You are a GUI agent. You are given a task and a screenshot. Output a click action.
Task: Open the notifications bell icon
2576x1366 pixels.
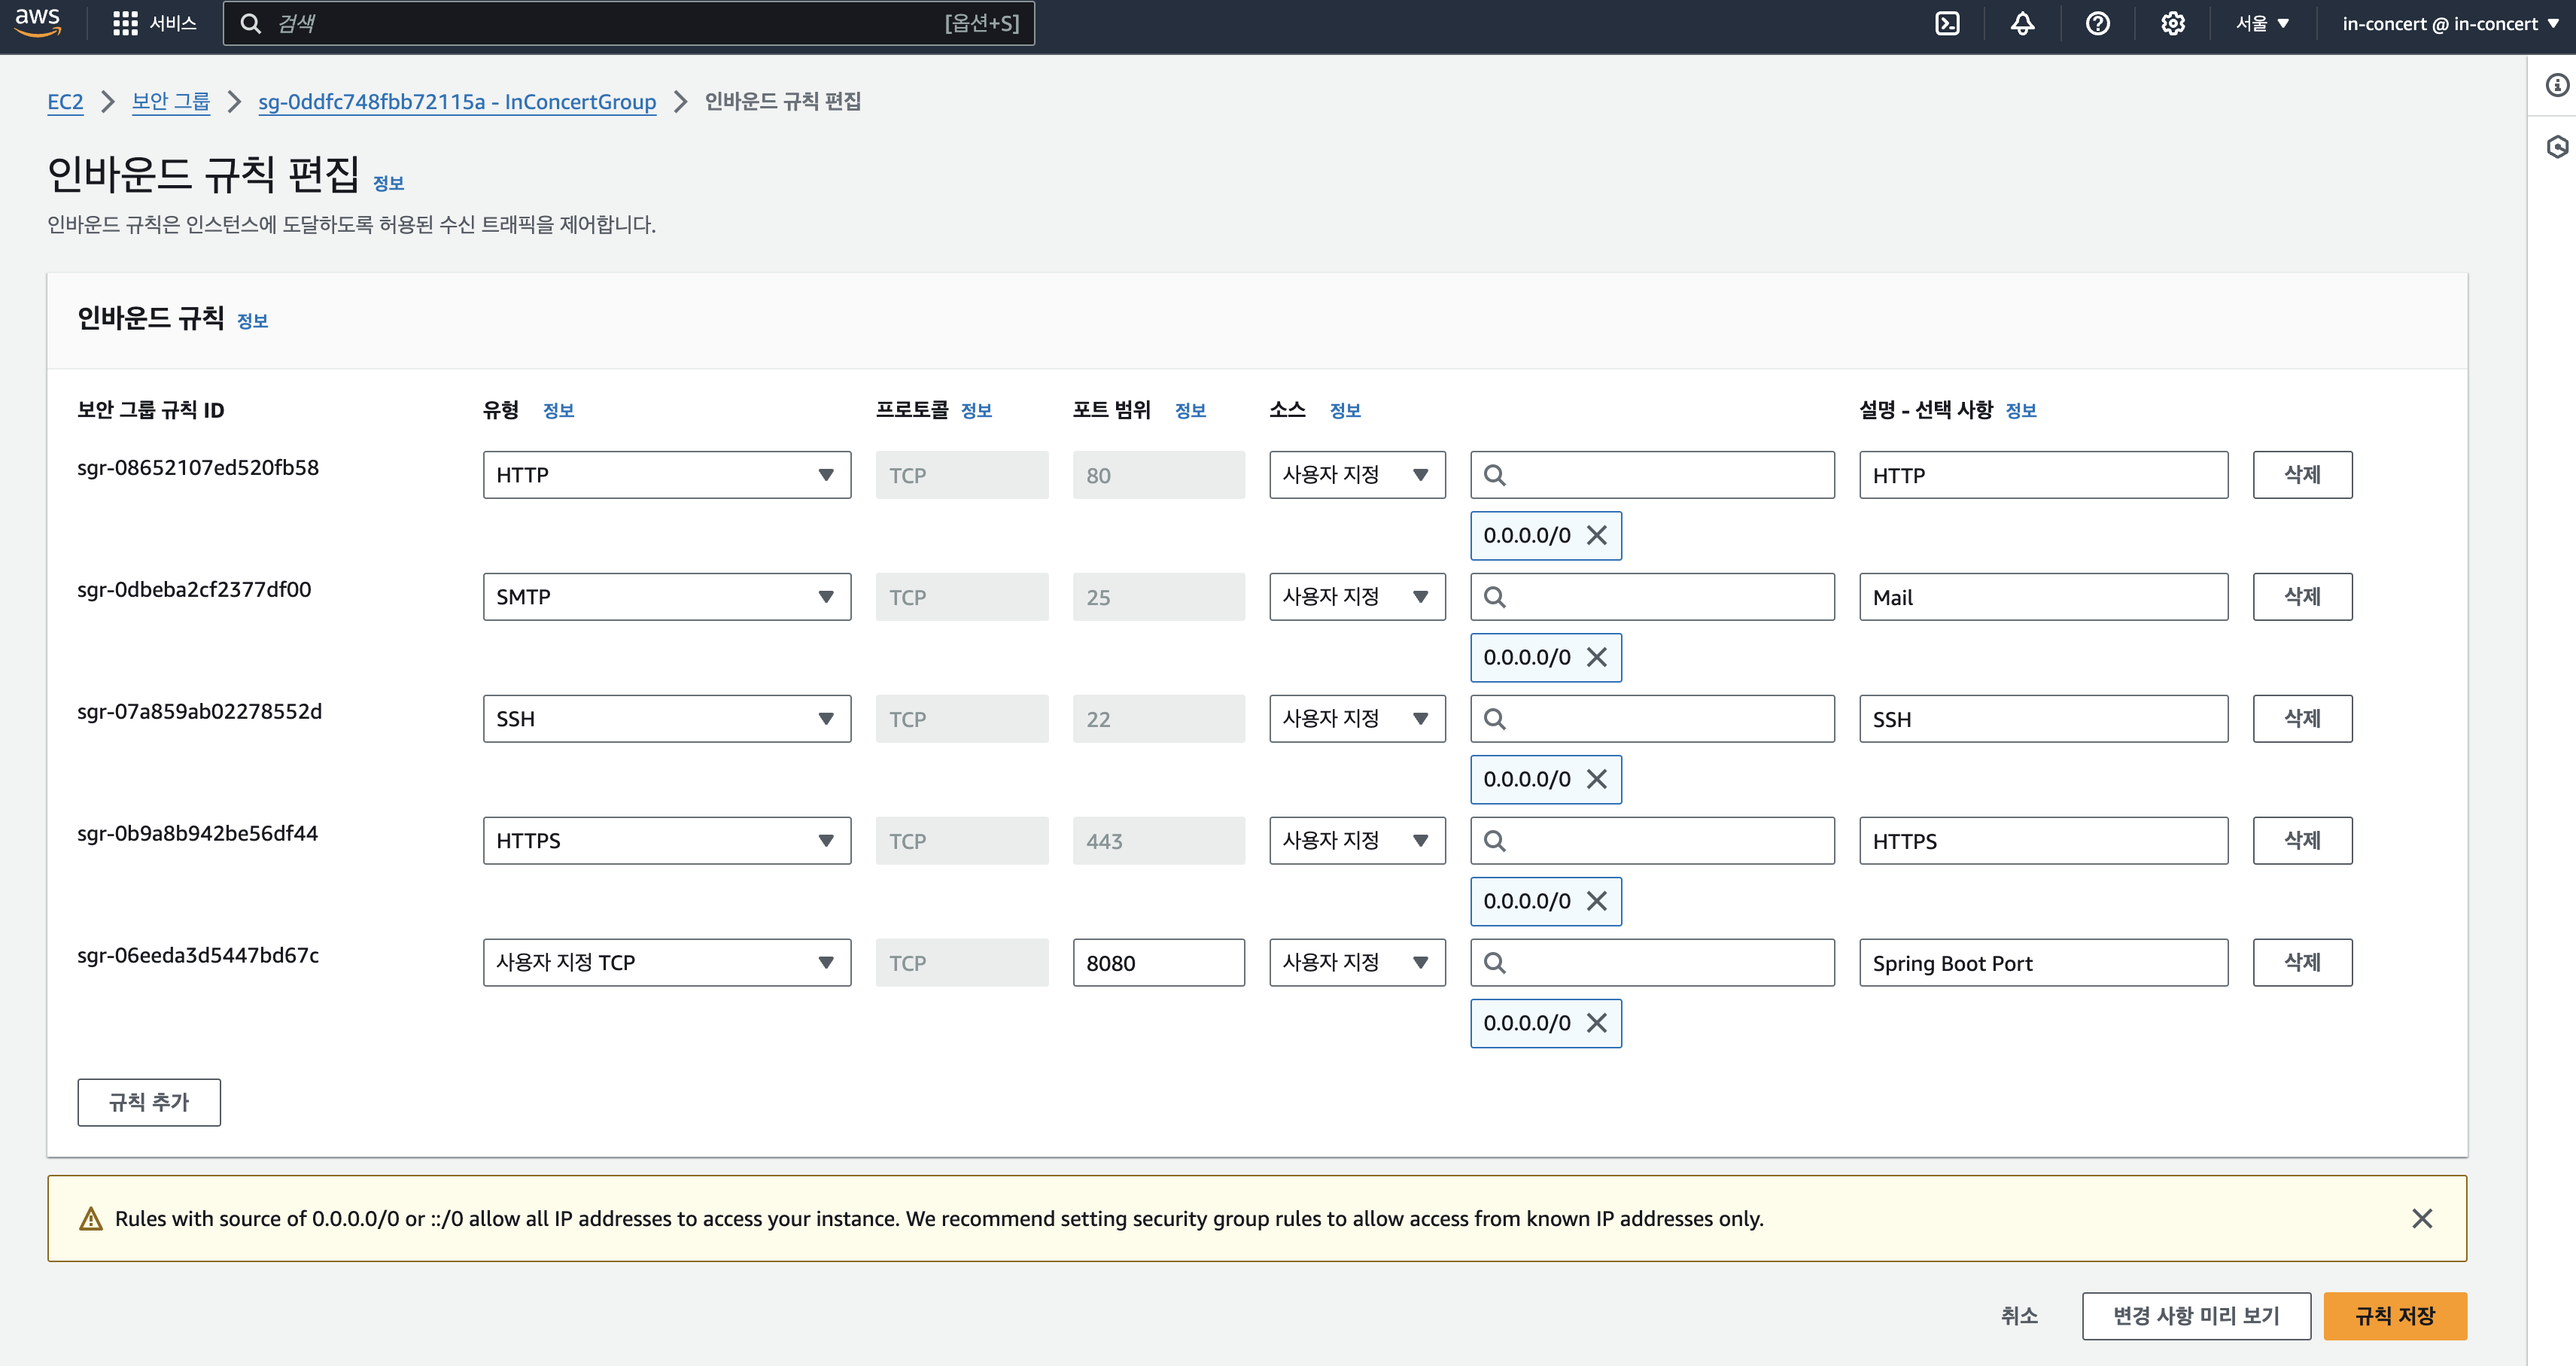coord(2021,22)
